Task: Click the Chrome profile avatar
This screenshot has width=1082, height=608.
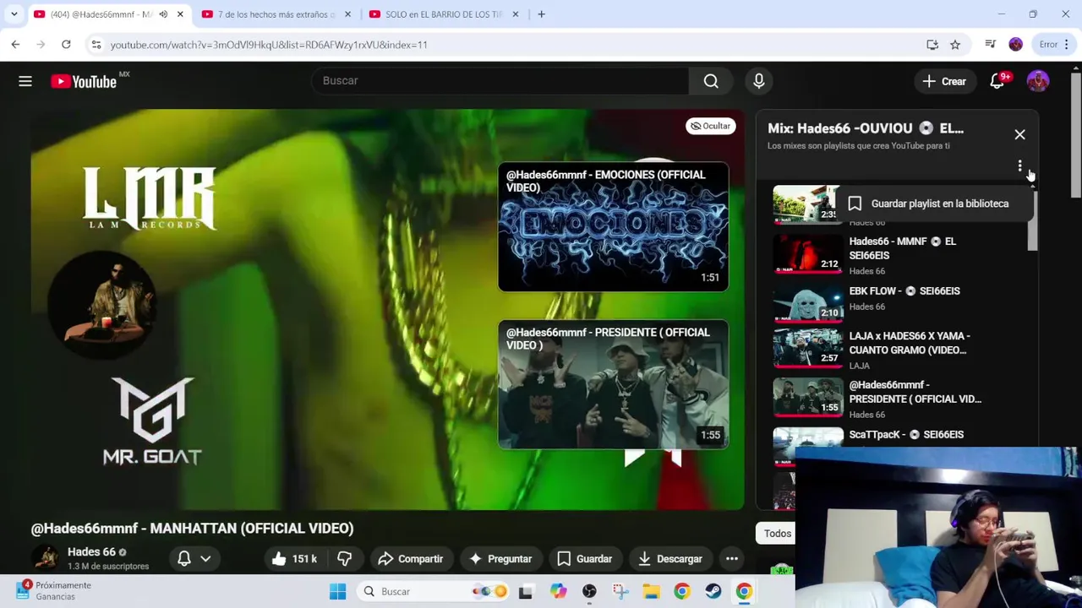Action: (1016, 45)
